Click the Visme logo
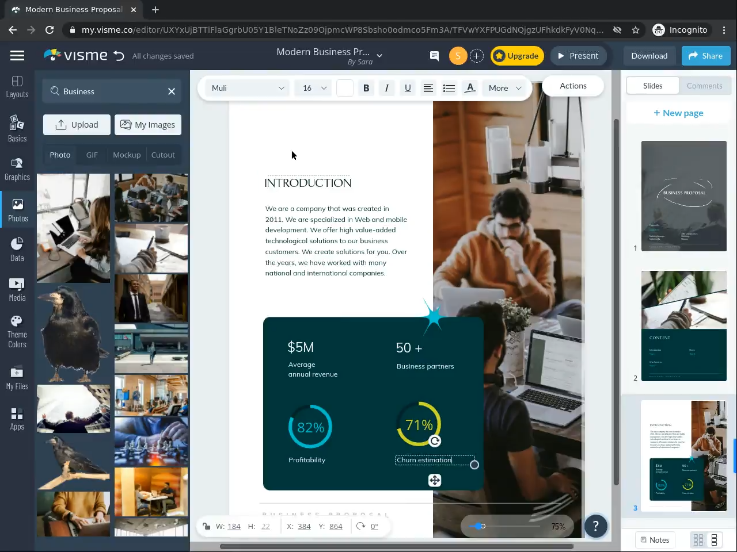 pos(75,55)
